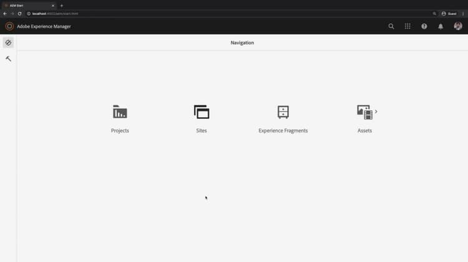Go back with browser back arrow

pyautogui.click(x=5, y=14)
